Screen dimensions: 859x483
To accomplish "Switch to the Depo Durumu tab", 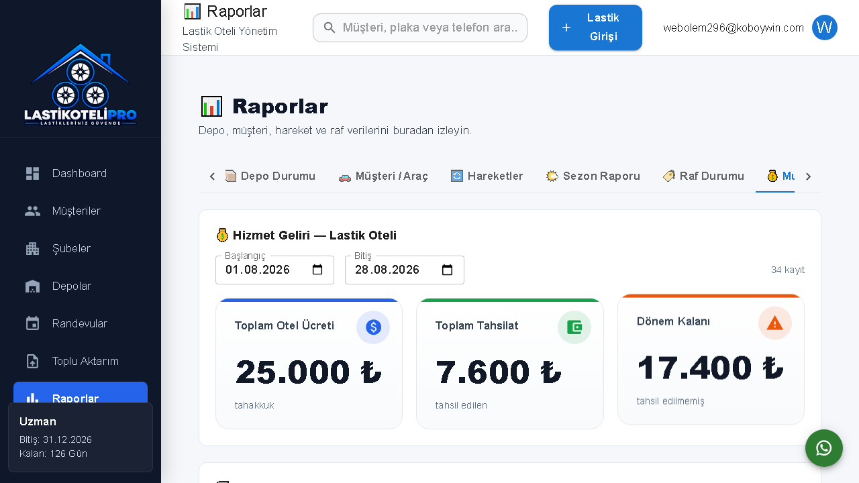I will (270, 176).
